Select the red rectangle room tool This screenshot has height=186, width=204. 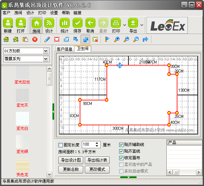56,39
